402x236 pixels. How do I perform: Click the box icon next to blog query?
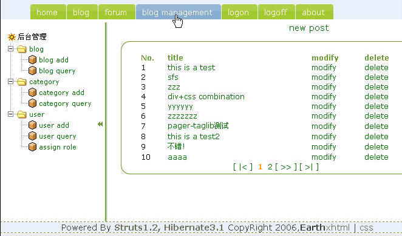coord(32,71)
